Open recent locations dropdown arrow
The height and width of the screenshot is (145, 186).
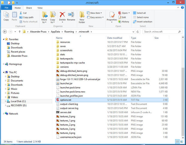15,32
